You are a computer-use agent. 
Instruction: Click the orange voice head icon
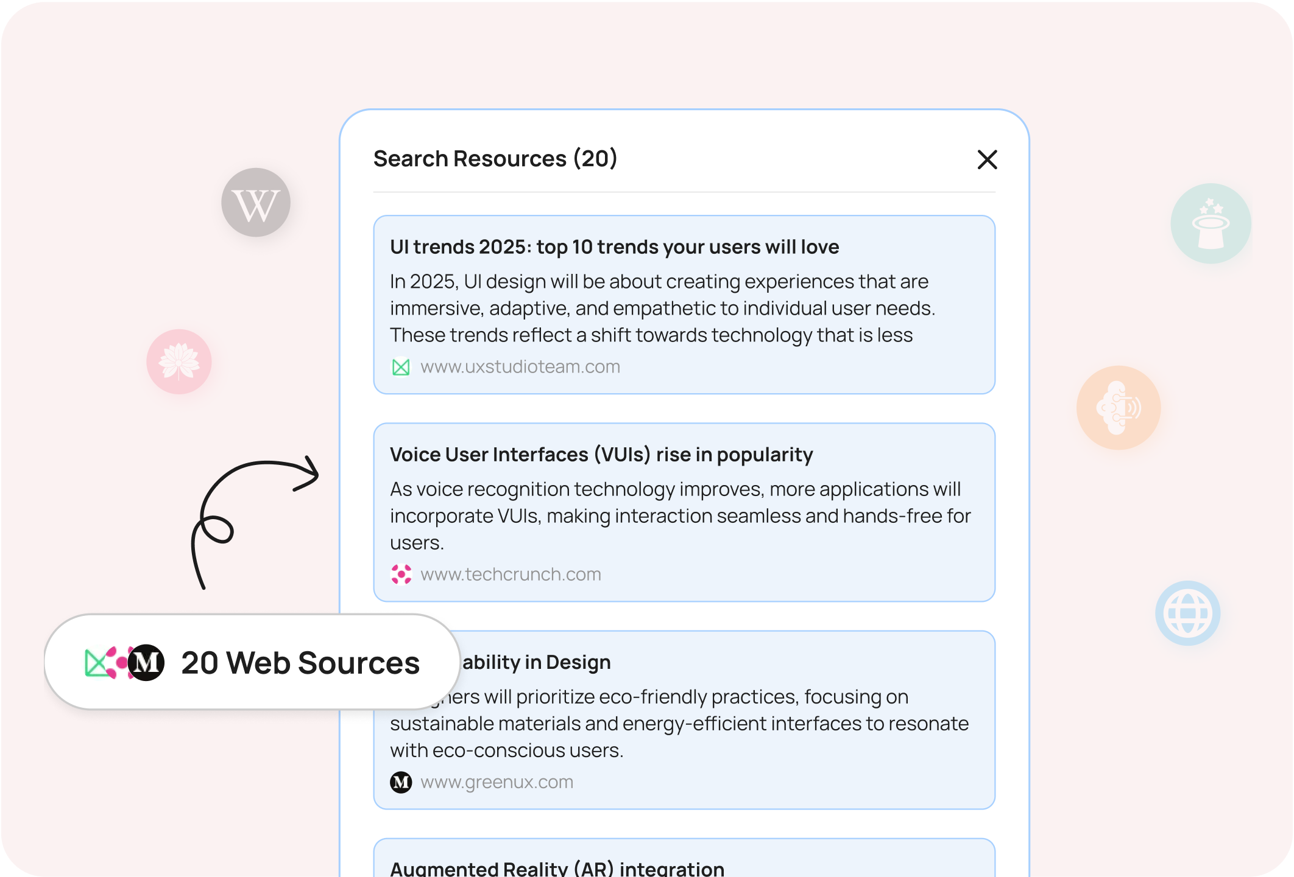(1118, 408)
